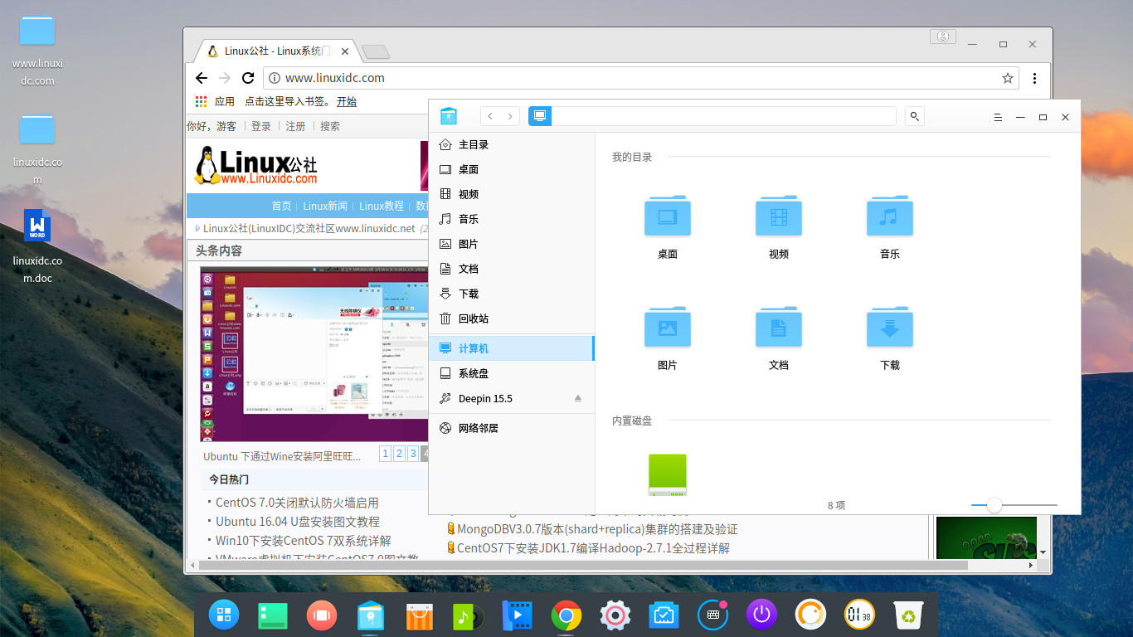Click the Chrome profile icon in title bar
Image resolution: width=1133 pixels, height=637 pixels.
pyautogui.click(x=943, y=36)
